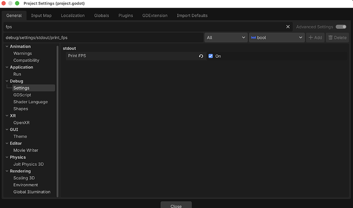353x208 pixels.
Task: Collapse the Rendering section
Action: coord(7,171)
